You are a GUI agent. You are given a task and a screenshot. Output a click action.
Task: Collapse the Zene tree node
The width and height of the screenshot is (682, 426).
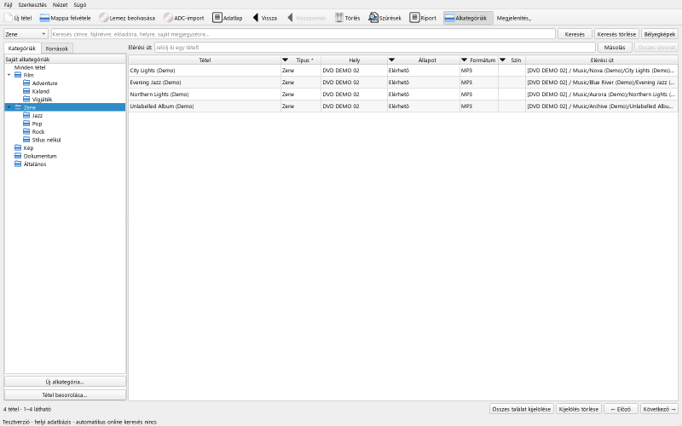click(9, 107)
